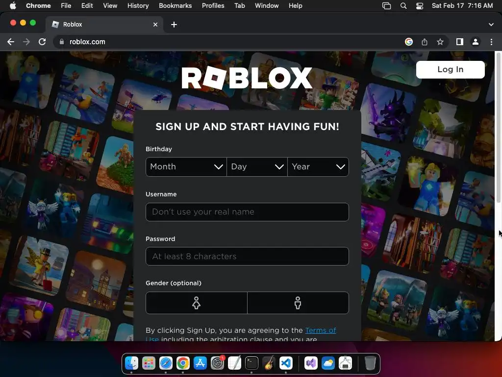Open System Information chip icon in dock
502x377 pixels.
[345, 363]
